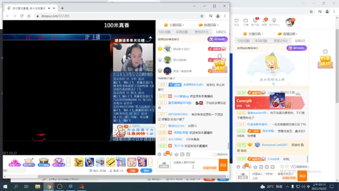
Task: Toggle 屏蔽特效 checkbox in front chat
Action: tap(214, 154)
